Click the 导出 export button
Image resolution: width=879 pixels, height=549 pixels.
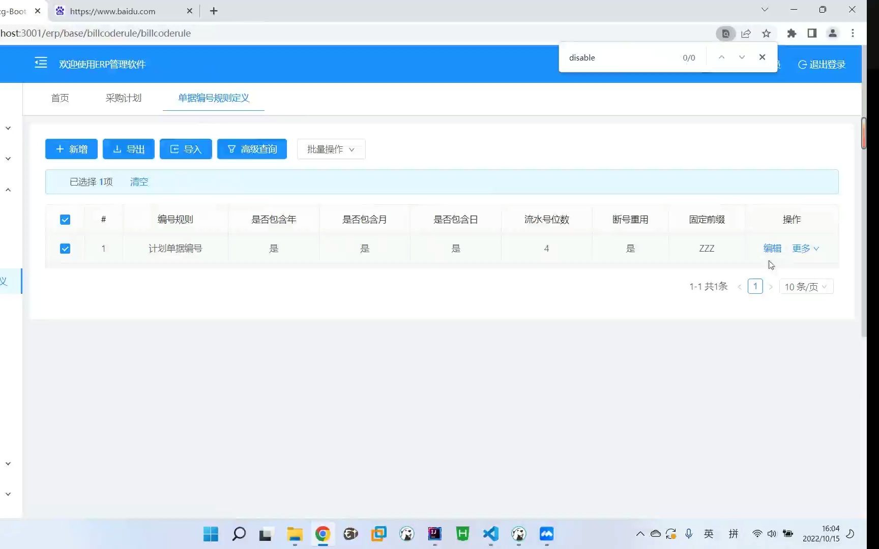pos(129,149)
